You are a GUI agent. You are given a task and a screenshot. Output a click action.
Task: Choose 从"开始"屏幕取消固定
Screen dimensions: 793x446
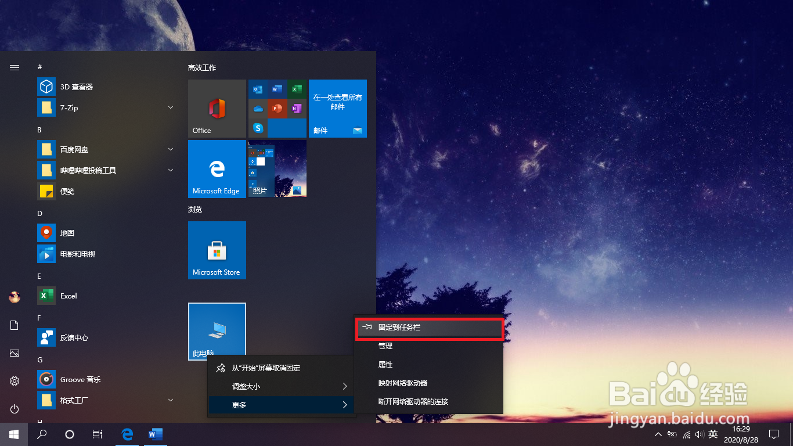click(x=282, y=368)
